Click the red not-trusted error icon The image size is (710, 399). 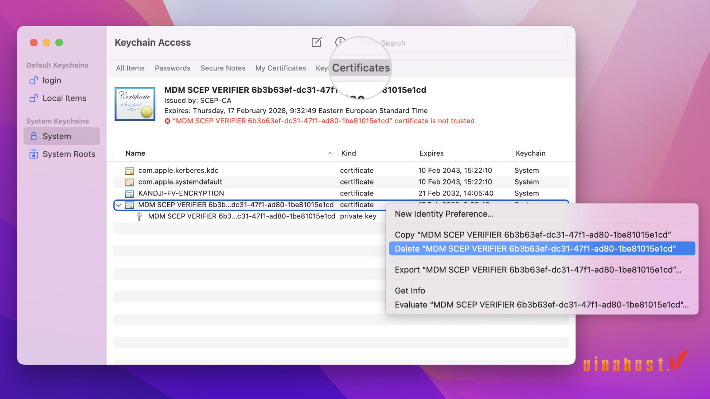(167, 121)
